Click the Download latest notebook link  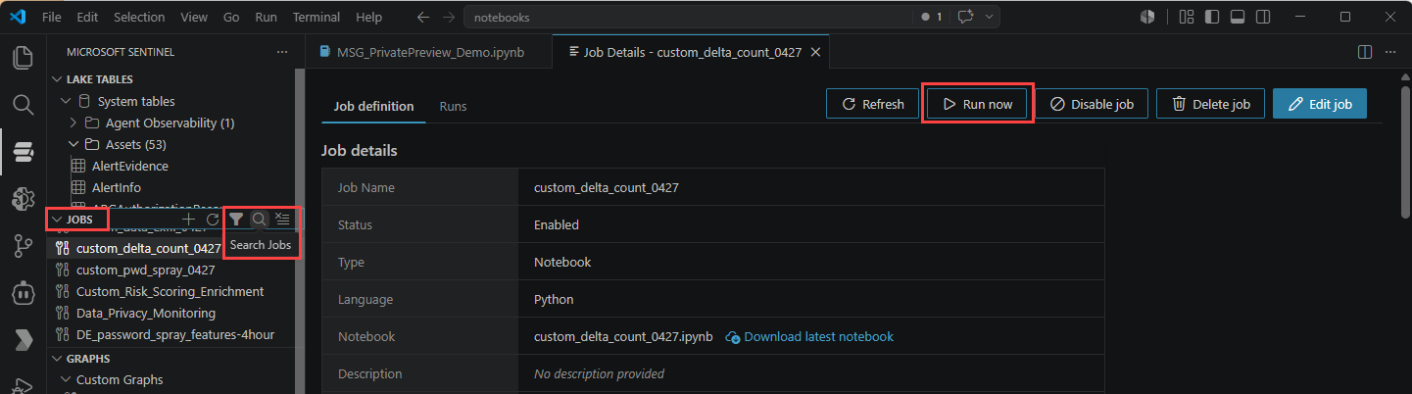tap(809, 336)
